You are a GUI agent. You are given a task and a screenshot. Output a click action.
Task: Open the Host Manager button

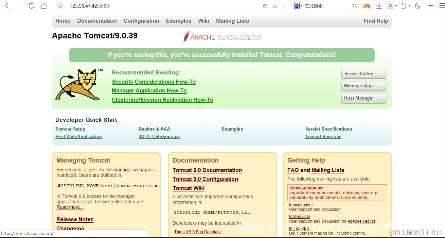click(363, 98)
